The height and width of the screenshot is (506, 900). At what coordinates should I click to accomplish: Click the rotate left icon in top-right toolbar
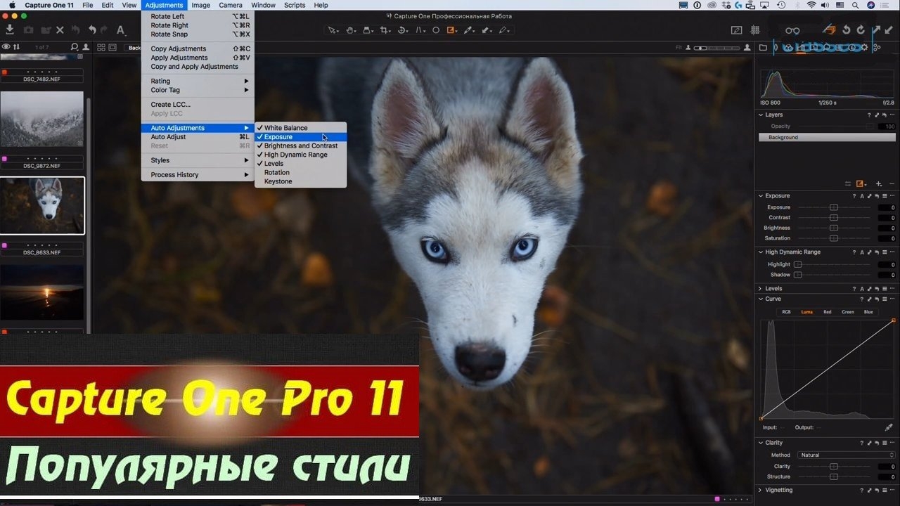pos(847,30)
